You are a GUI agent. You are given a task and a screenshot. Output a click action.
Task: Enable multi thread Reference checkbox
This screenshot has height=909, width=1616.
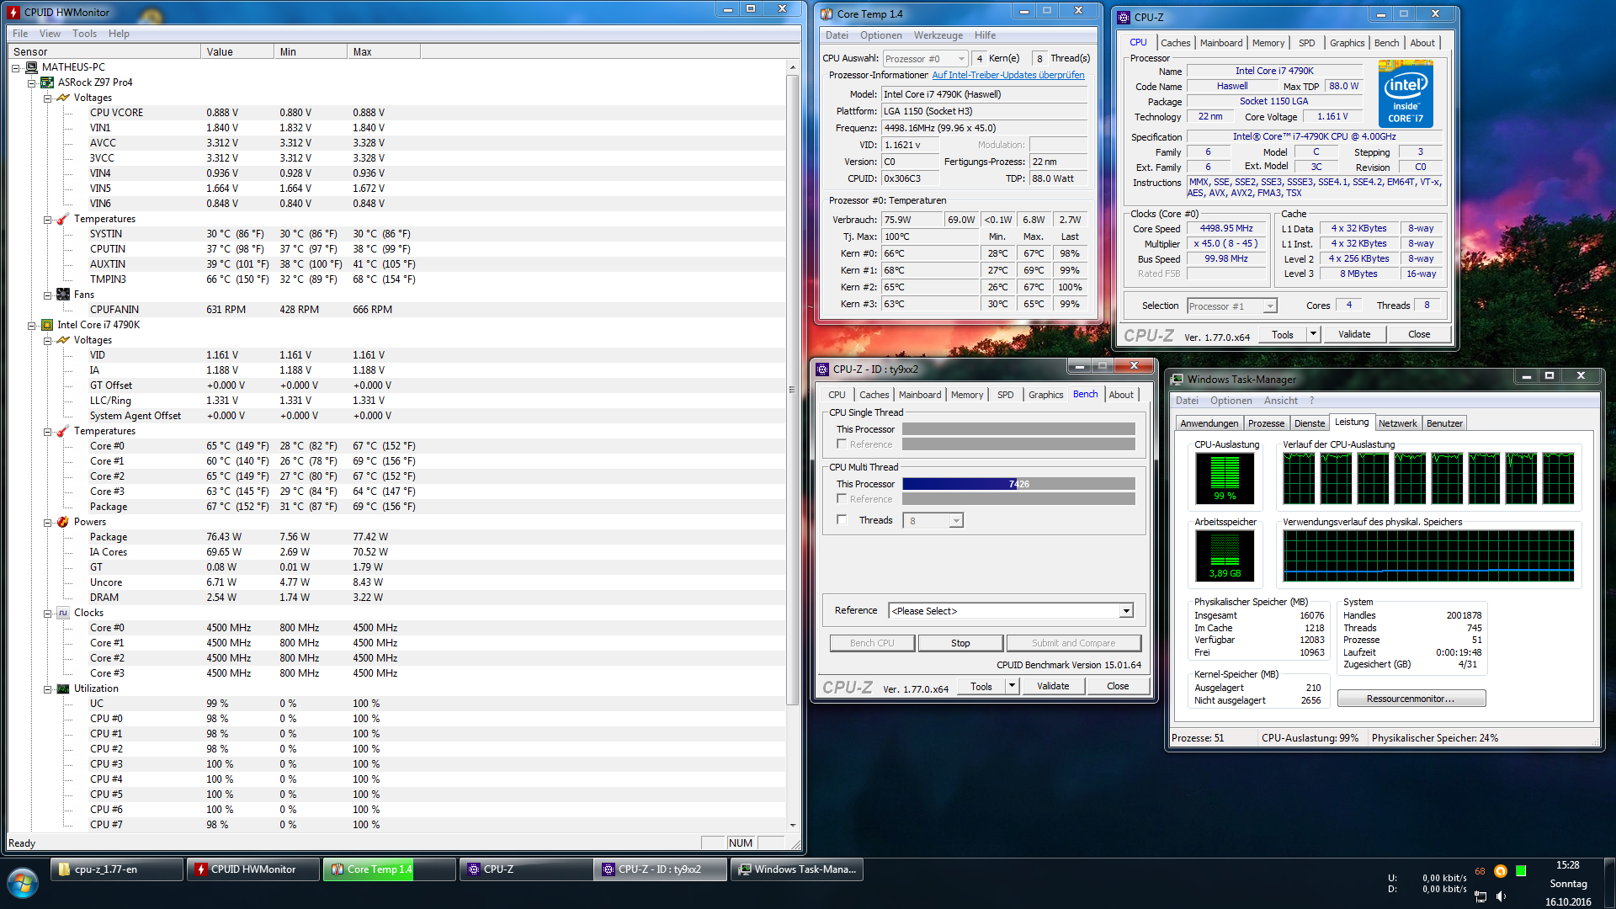pyautogui.click(x=842, y=499)
